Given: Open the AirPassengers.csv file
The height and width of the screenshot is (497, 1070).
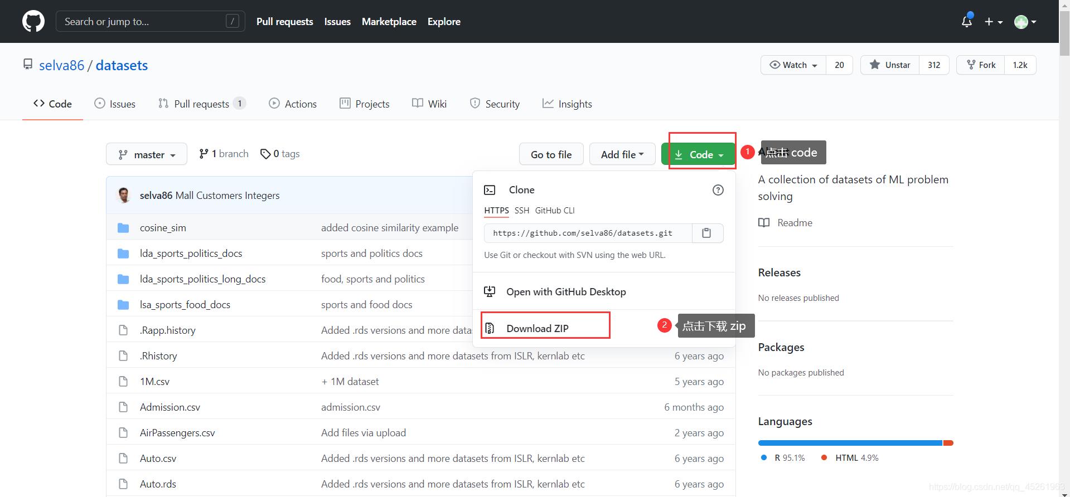Looking at the screenshot, I should pyautogui.click(x=177, y=433).
